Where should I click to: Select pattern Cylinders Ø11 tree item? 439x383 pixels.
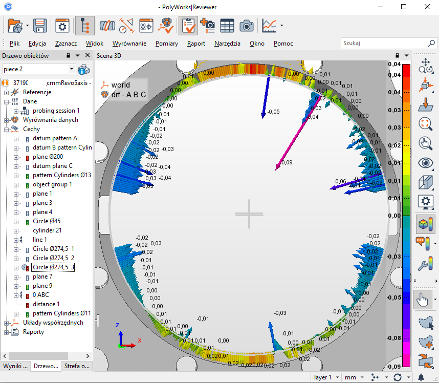coord(62,313)
